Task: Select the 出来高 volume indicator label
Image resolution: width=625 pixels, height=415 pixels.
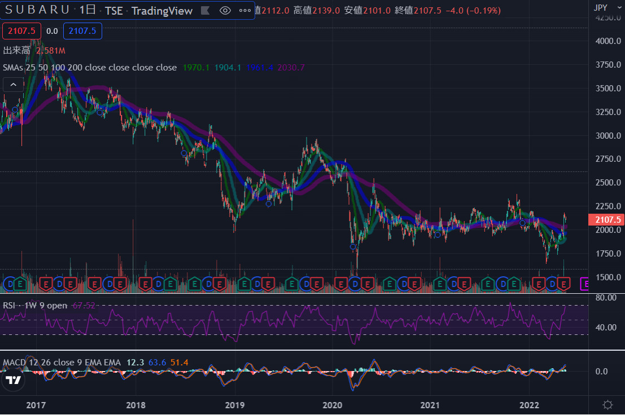Action: pos(16,50)
